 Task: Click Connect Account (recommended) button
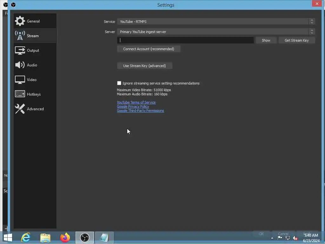[x=149, y=49]
